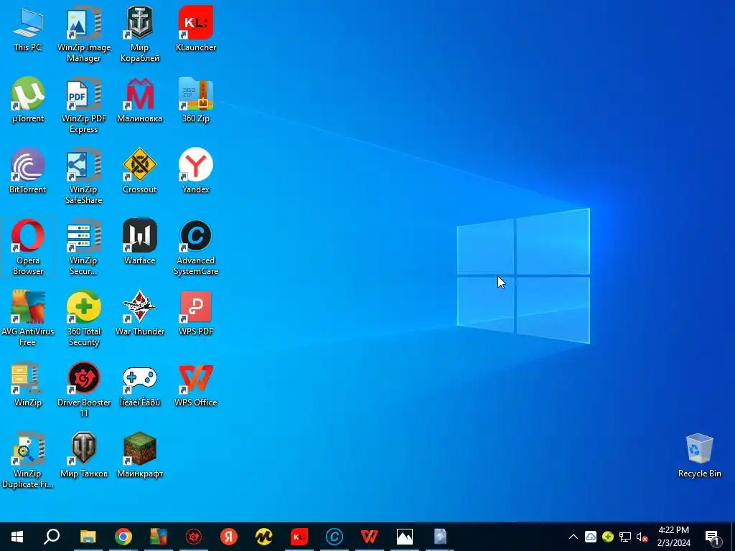Select the WinZip desktop shortcut
The image size is (735, 551).
click(28, 385)
